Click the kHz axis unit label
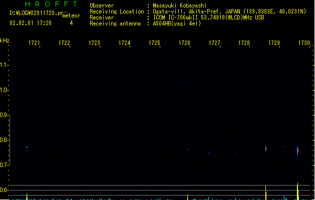Screen dimensions: 315x200 (5, 40)
